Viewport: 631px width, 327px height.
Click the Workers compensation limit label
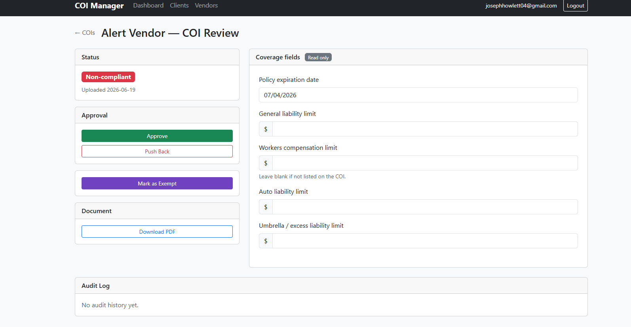tap(298, 147)
